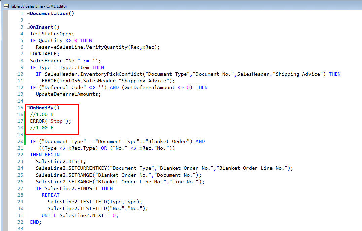
Task: Click the 'IF Type = Type::Item THEN' line
Action: tap(67, 67)
